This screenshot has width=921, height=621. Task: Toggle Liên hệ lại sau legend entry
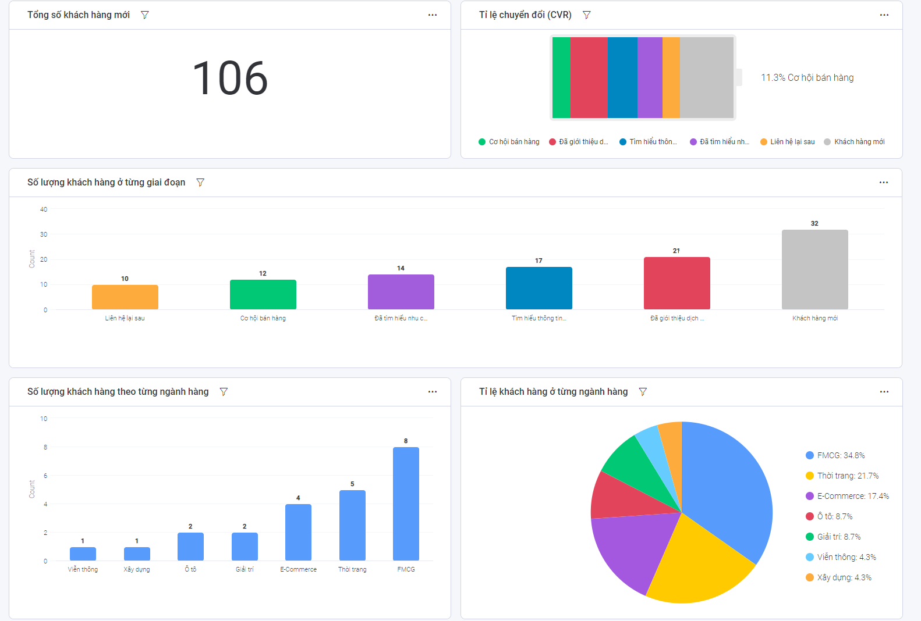click(788, 142)
